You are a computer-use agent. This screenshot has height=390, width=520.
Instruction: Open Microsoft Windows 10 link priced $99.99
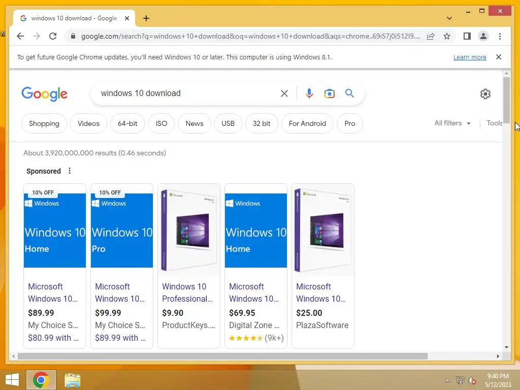[120, 292]
